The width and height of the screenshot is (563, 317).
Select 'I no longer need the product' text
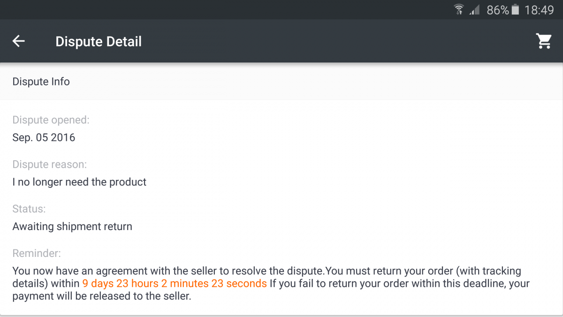point(79,182)
